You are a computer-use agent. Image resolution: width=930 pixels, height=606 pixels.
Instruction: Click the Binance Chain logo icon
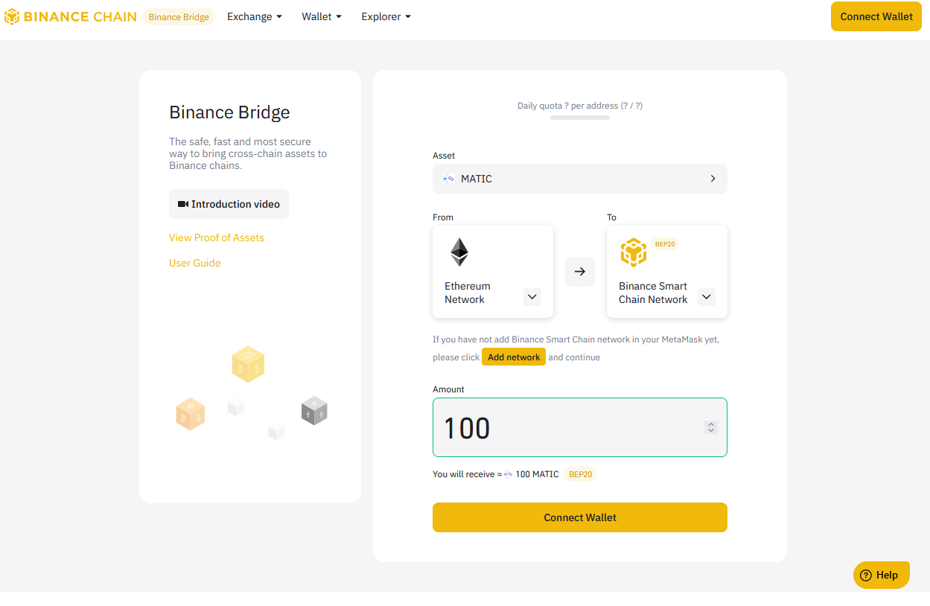pyautogui.click(x=12, y=16)
